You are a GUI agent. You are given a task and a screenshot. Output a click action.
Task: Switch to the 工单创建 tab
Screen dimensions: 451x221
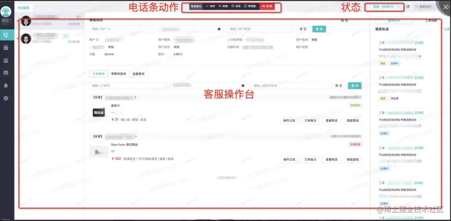[431, 21]
